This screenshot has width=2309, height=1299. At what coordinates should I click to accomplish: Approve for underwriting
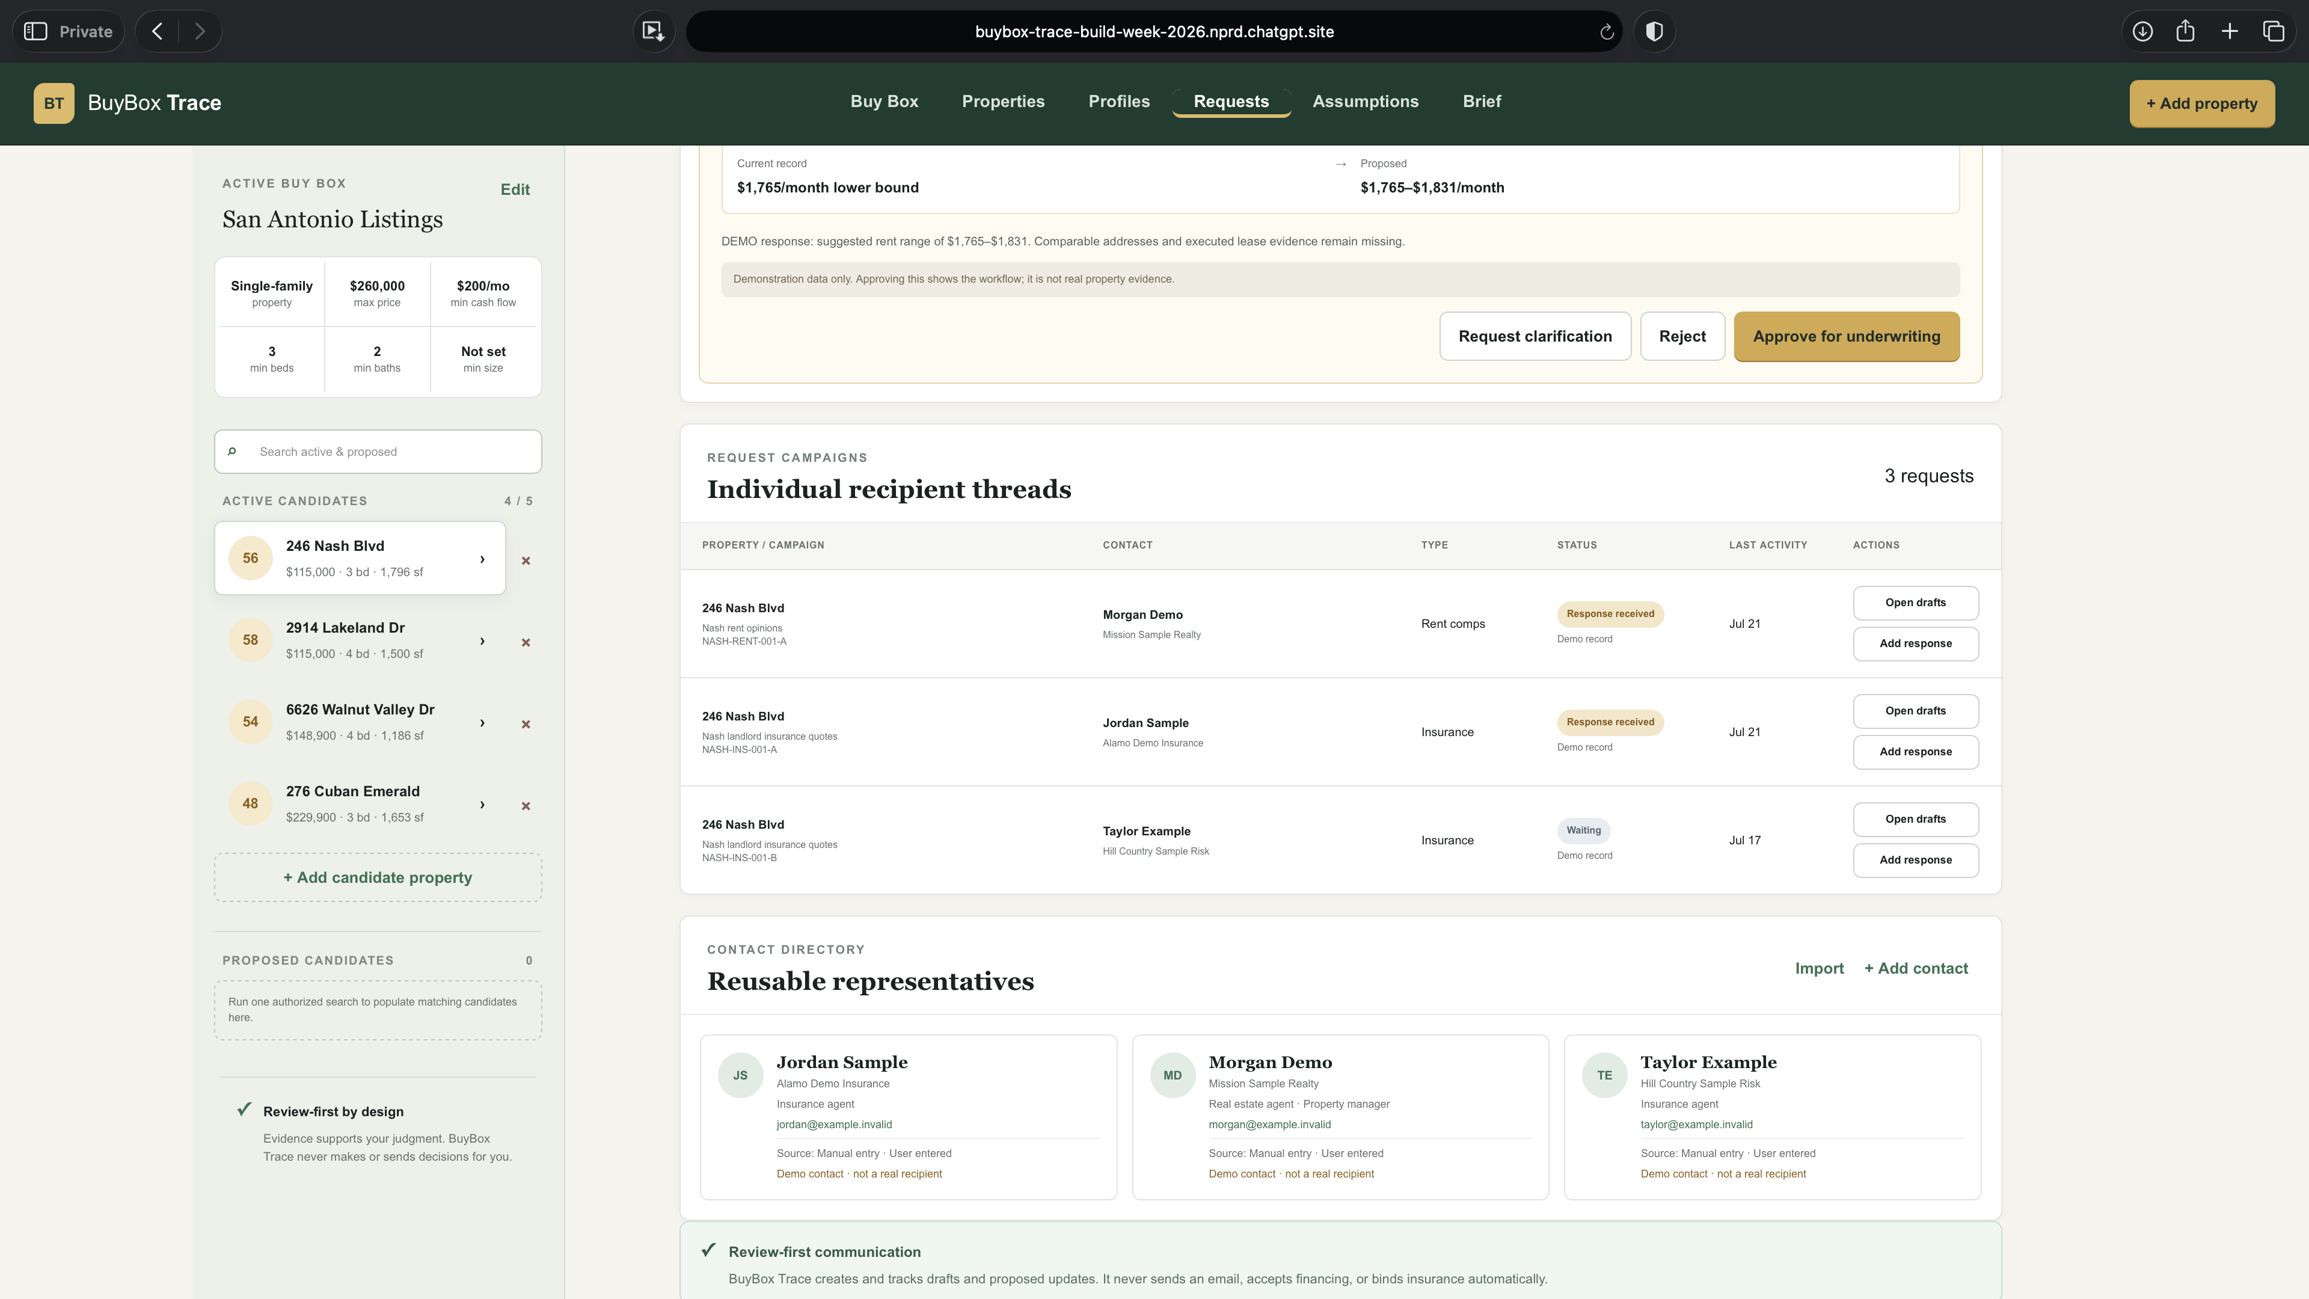coord(1847,336)
